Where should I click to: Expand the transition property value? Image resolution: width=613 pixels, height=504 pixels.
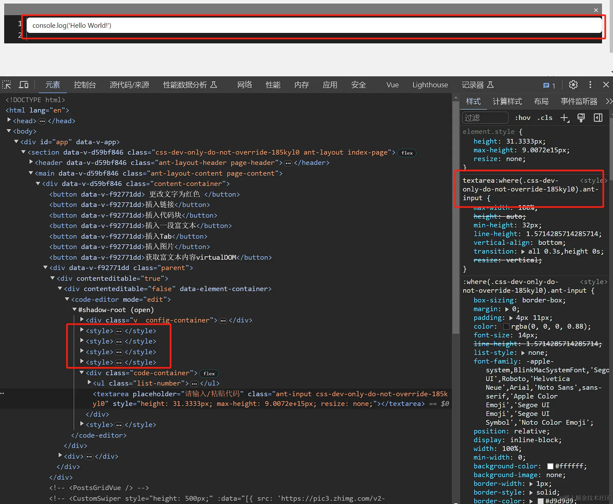pos(523,251)
